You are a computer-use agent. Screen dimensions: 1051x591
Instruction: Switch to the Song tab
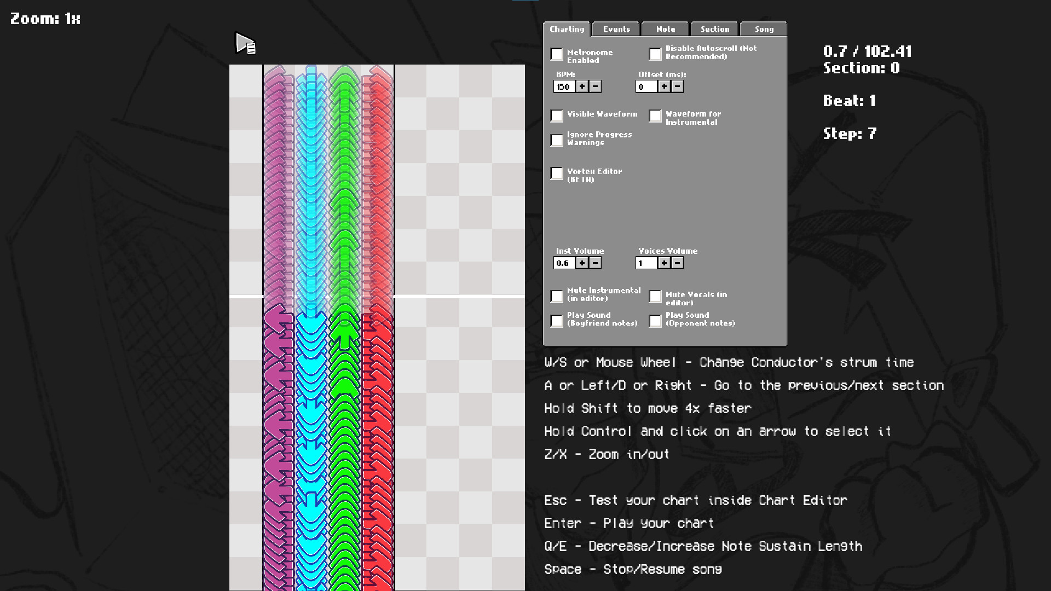[764, 30]
